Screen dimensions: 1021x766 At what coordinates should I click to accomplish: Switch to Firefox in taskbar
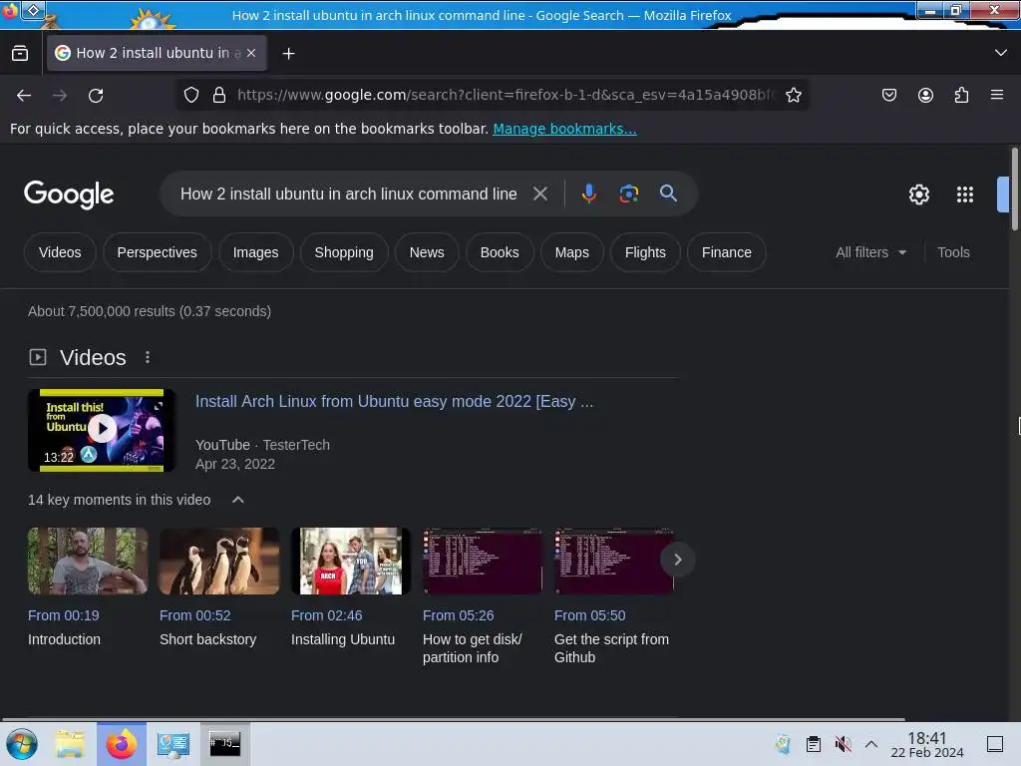click(122, 744)
